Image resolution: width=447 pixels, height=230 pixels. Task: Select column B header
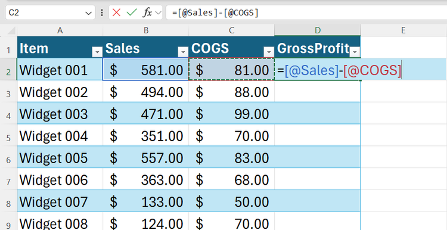click(146, 30)
